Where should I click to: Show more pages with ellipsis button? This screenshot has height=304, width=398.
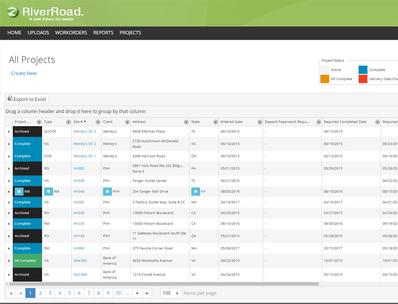[x=128, y=293]
